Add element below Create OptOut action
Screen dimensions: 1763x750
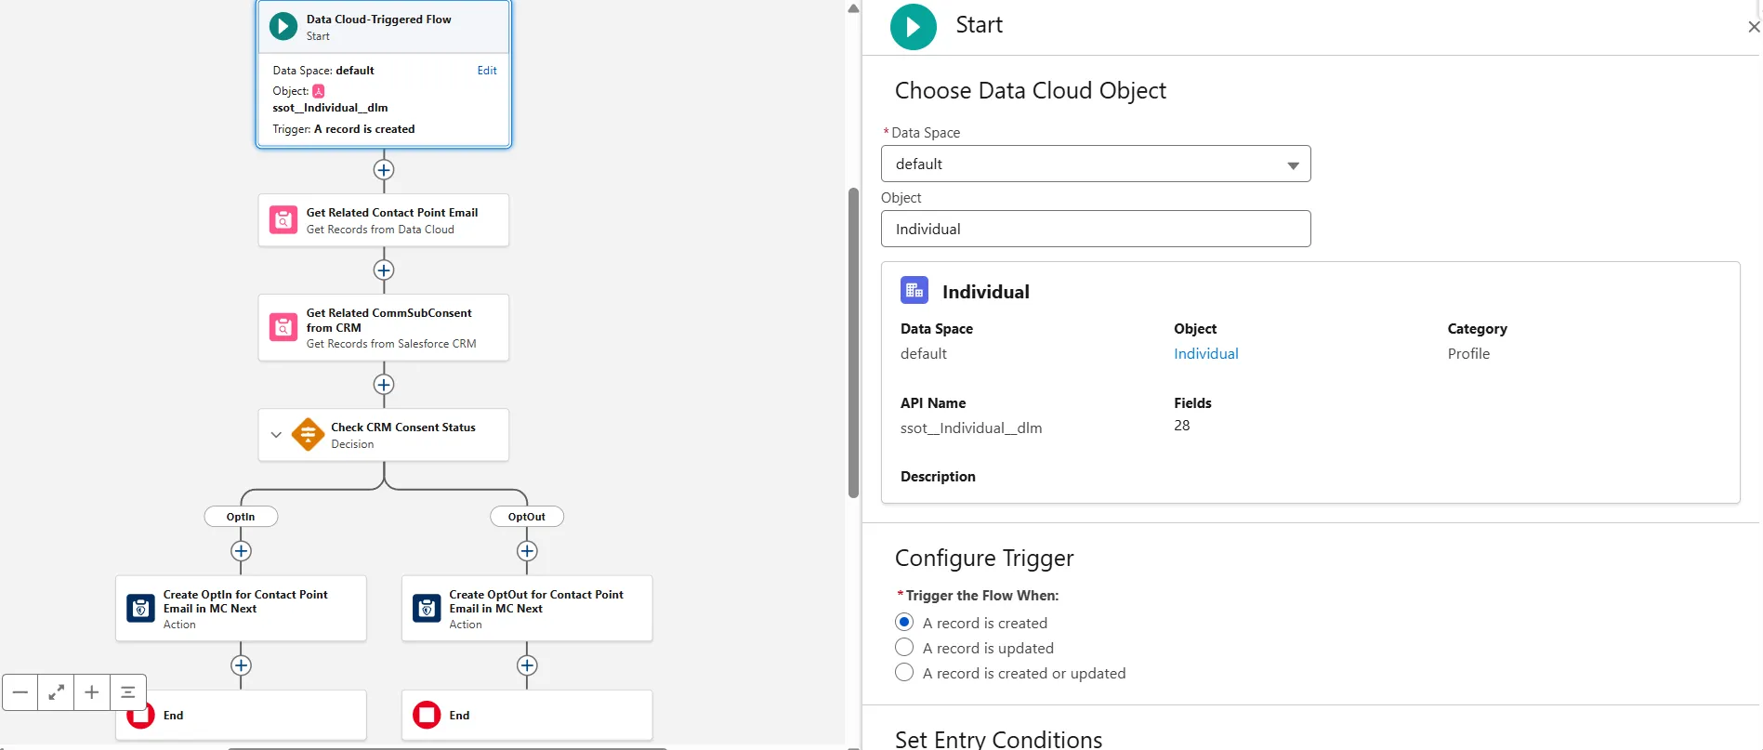click(527, 665)
